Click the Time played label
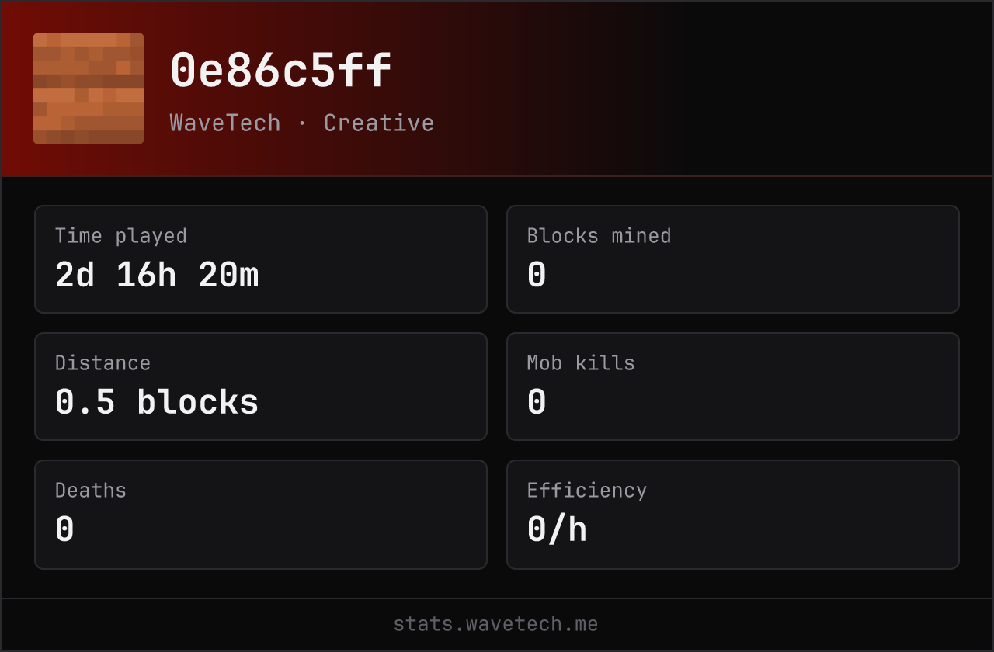The width and height of the screenshot is (994, 652). [121, 236]
